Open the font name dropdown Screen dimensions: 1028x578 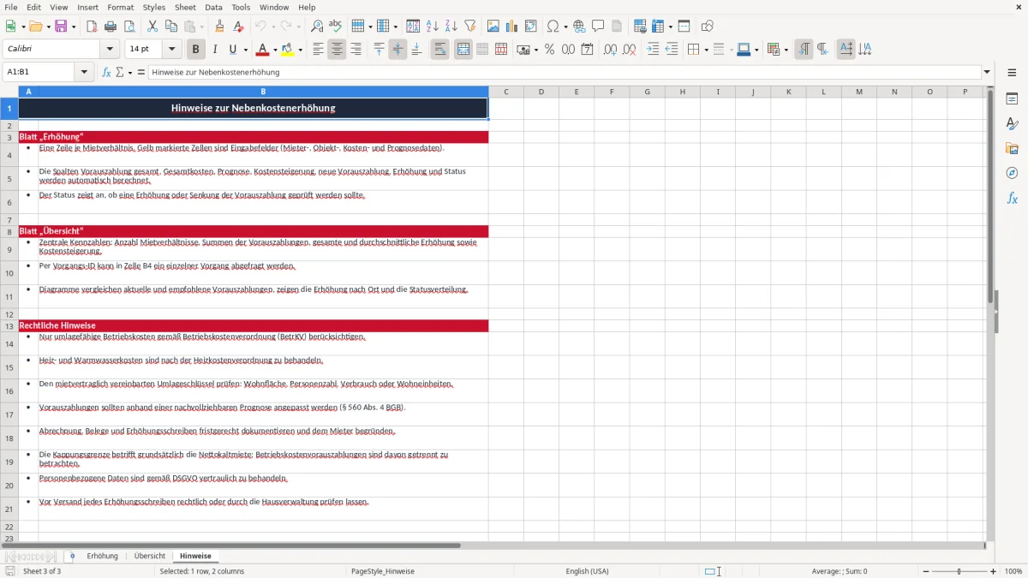click(109, 50)
